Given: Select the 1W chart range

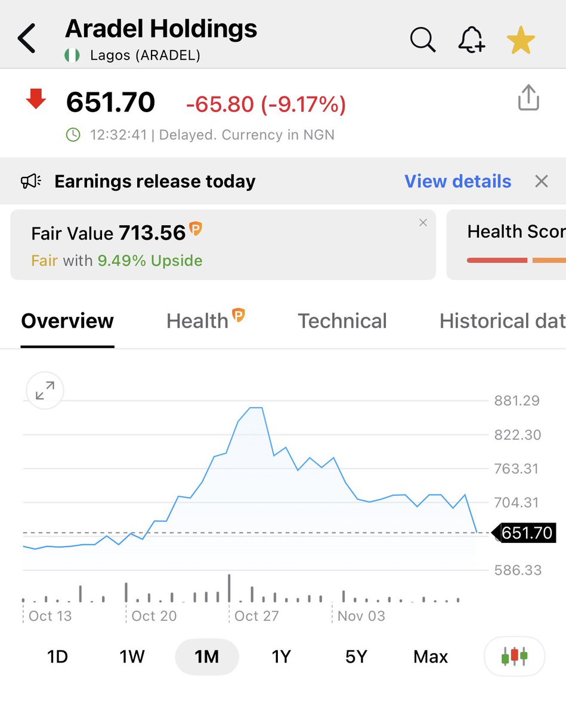Looking at the screenshot, I should point(132,657).
